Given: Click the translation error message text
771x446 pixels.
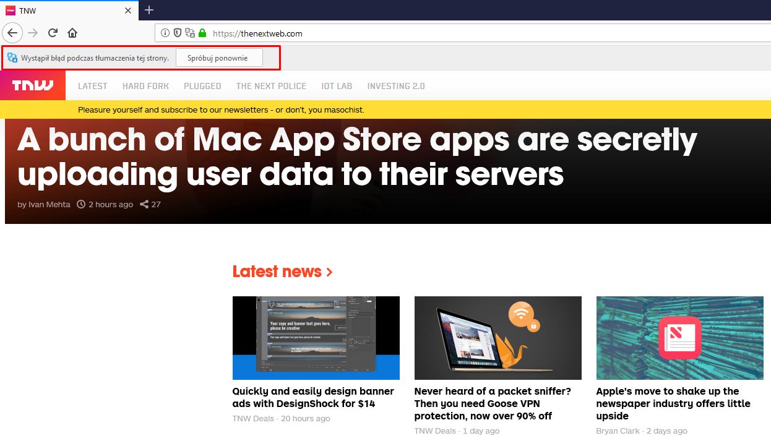Looking at the screenshot, I should click(95, 58).
